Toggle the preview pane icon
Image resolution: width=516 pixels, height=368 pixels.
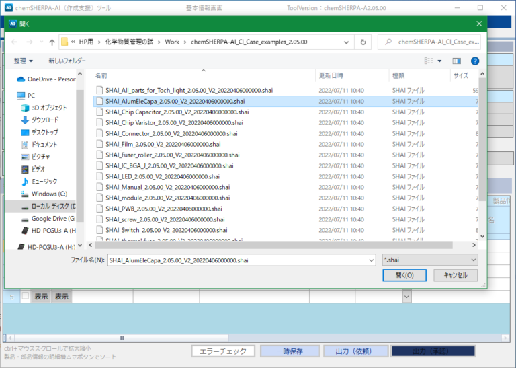(x=457, y=61)
